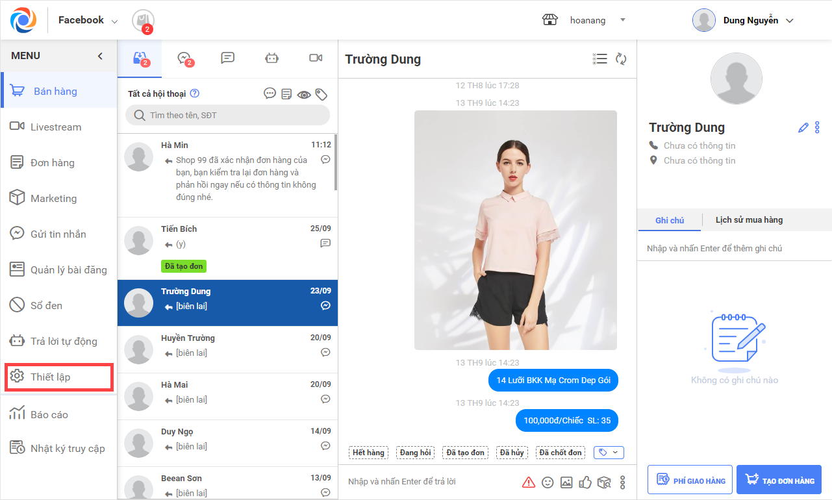Click the image attachment icon
Screen dimensions: 832x500
[x=566, y=482]
